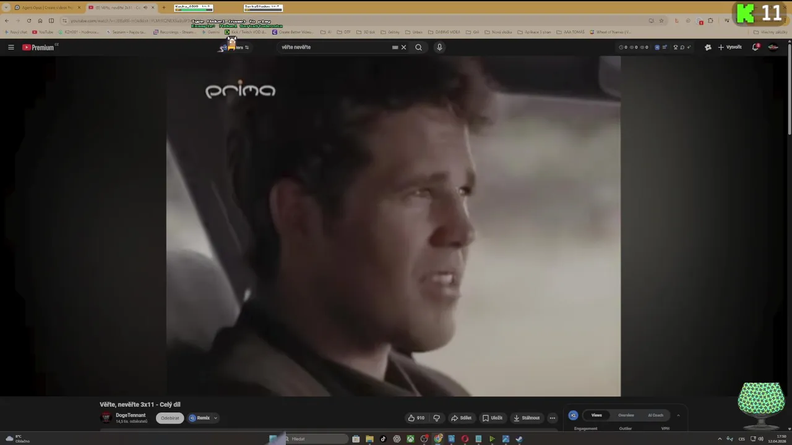The width and height of the screenshot is (792, 445).
Task: Open the weather widget in the taskbar
Action: [x=17, y=439]
